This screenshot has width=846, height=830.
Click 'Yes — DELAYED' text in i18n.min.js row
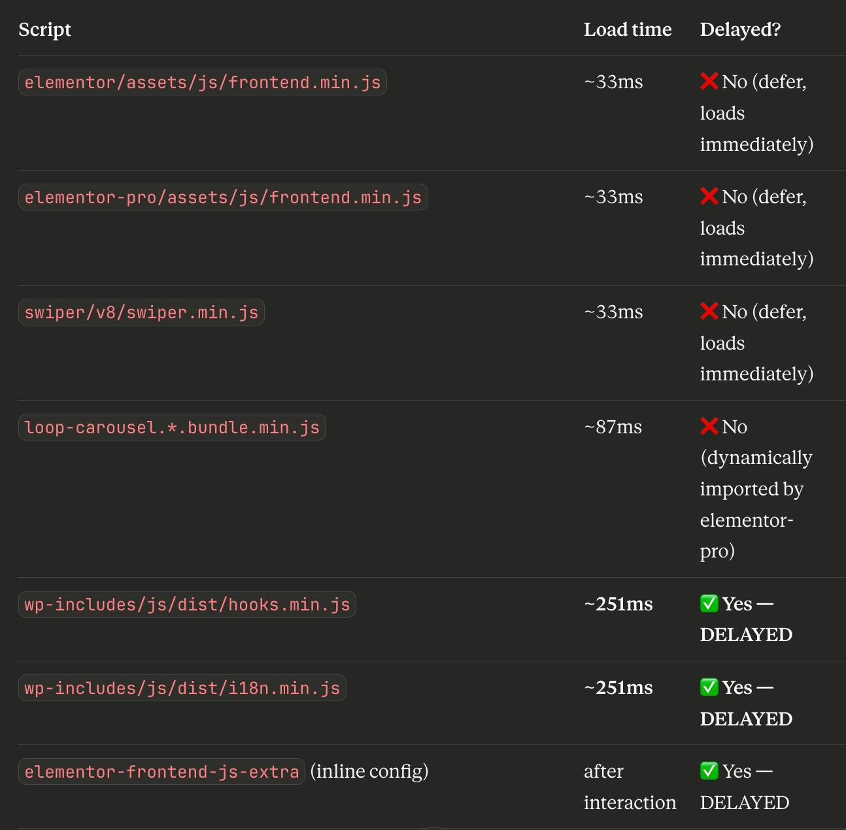click(x=746, y=703)
